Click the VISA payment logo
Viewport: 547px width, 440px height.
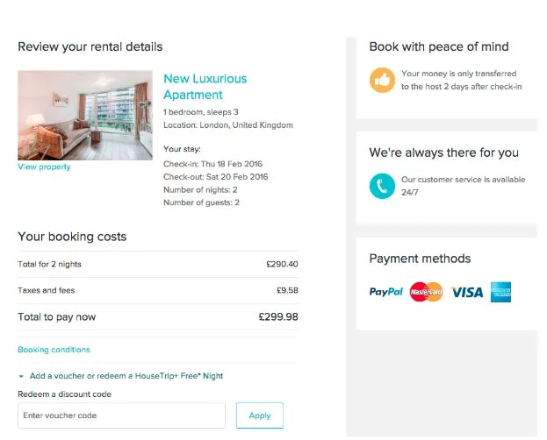tap(467, 292)
